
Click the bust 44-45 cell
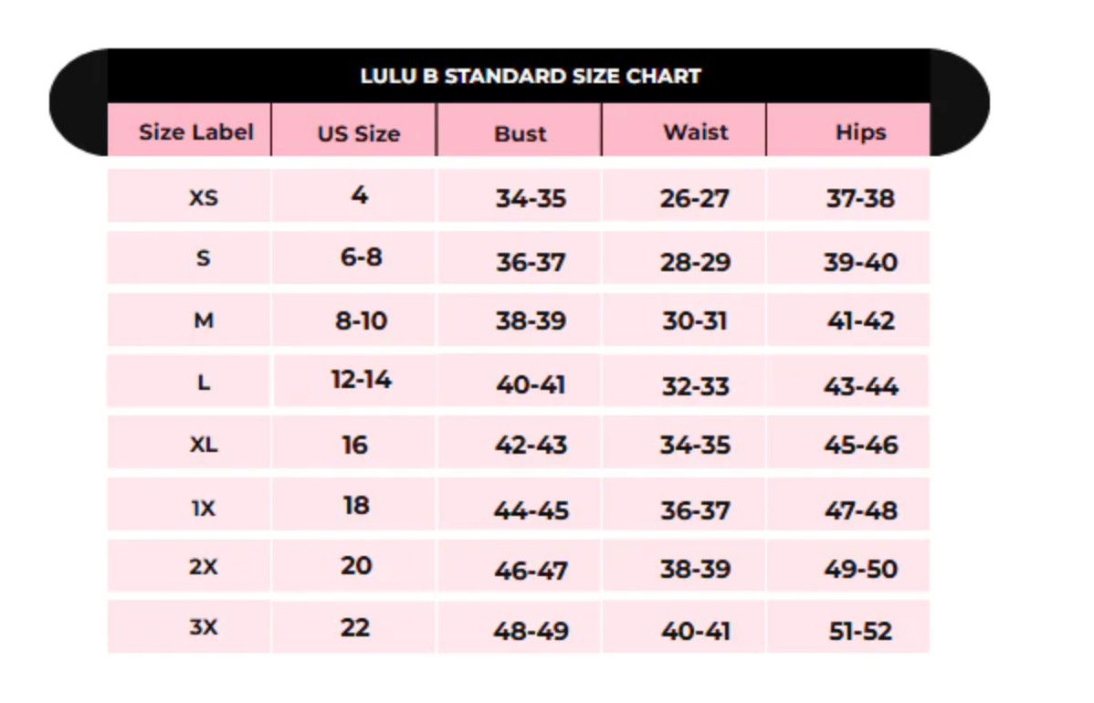(x=531, y=510)
